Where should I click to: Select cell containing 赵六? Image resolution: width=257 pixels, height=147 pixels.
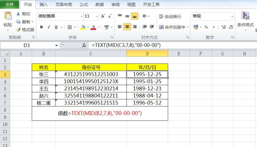[x=44, y=96]
